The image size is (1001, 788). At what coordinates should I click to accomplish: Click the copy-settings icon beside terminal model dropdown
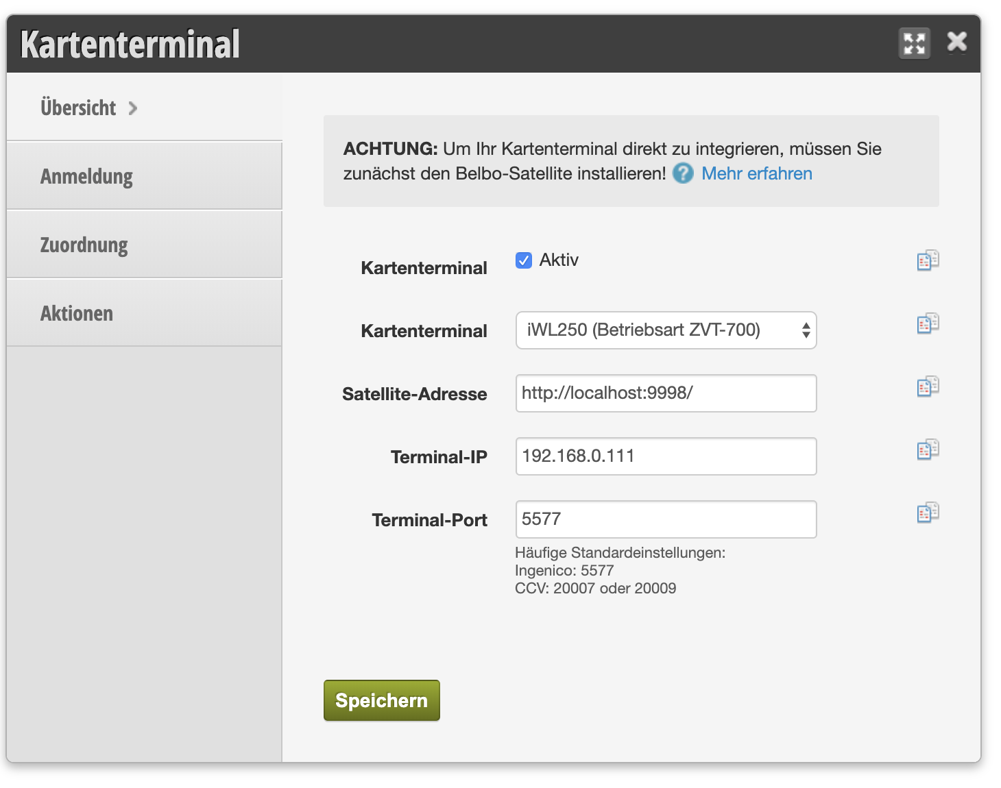[x=928, y=323]
